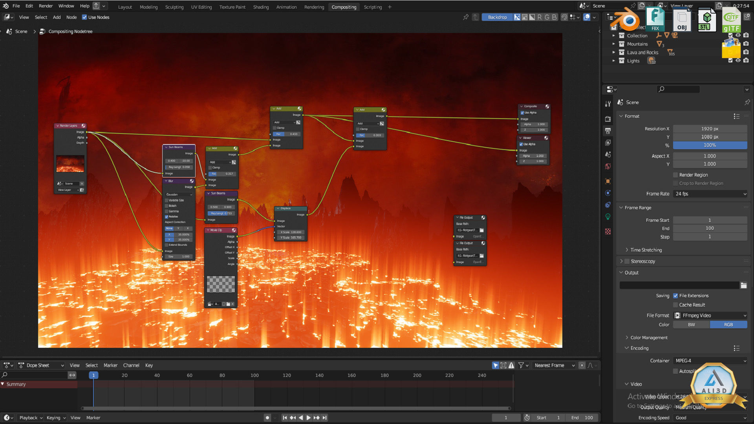
Task: Click the resolution percentage 100% slider
Action: coord(710,145)
